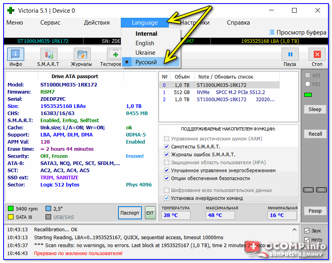Open the Журналы toolbar icon
The width and height of the screenshot is (332, 263).
pyautogui.click(x=81, y=54)
